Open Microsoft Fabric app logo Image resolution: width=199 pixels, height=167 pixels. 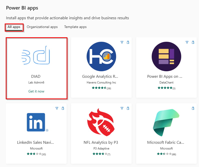[166, 122]
